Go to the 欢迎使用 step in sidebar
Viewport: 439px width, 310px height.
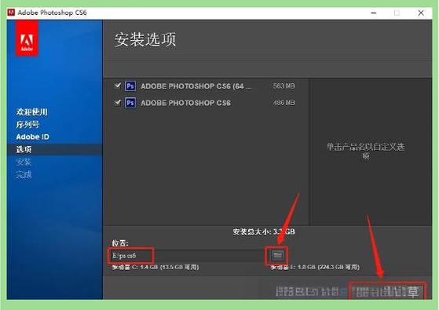31,112
